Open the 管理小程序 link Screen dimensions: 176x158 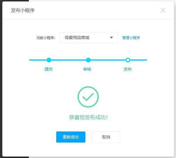click(x=131, y=38)
